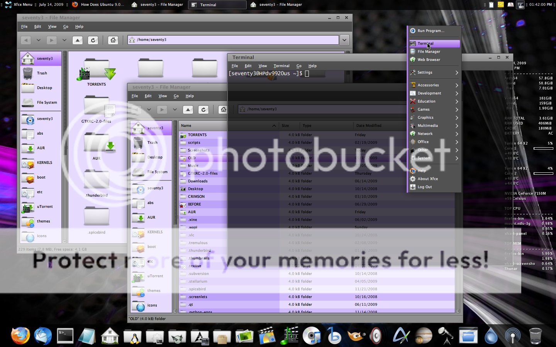556x347 pixels.
Task: Open the clipboard icon in the top panel
Action: pos(491,5)
